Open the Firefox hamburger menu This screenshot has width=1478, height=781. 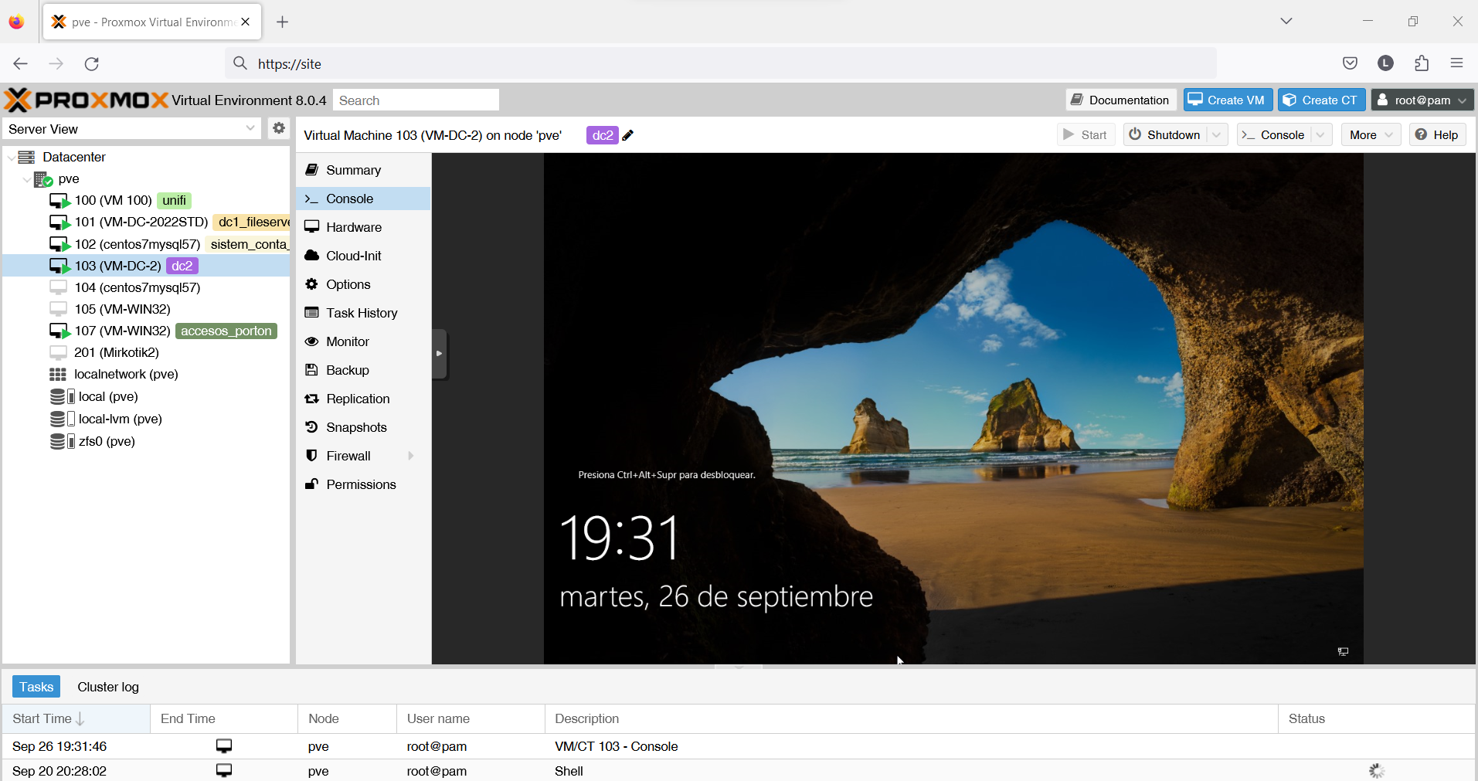pyautogui.click(x=1457, y=63)
